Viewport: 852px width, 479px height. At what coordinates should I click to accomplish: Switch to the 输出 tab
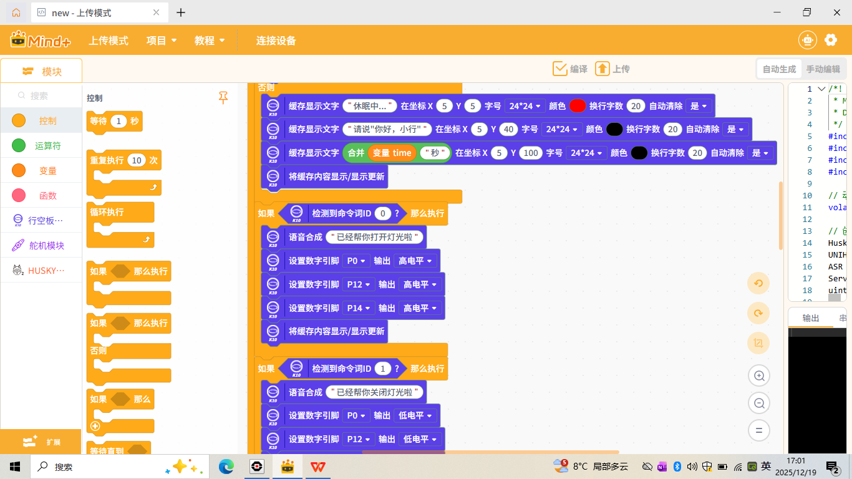(810, 318)
